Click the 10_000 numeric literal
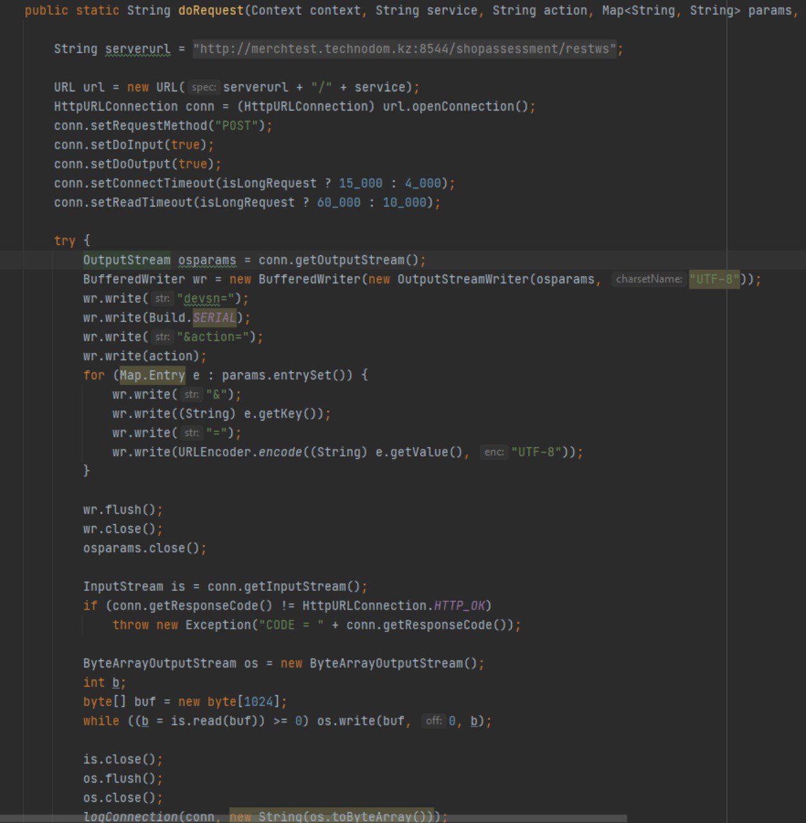The height and width of the screenshot is (823, 806). pyautogui.click(x=405, y=203)
